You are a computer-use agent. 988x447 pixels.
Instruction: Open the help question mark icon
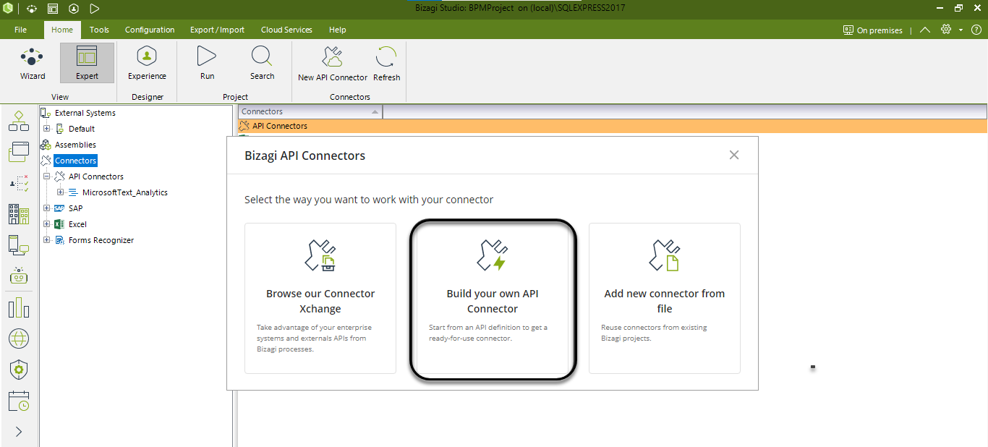pyautogui.click(x=976, y=30)
